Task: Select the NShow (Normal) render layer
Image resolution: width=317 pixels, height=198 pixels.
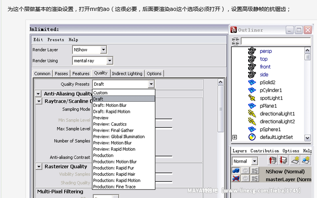Action: [x=285, y=171]
